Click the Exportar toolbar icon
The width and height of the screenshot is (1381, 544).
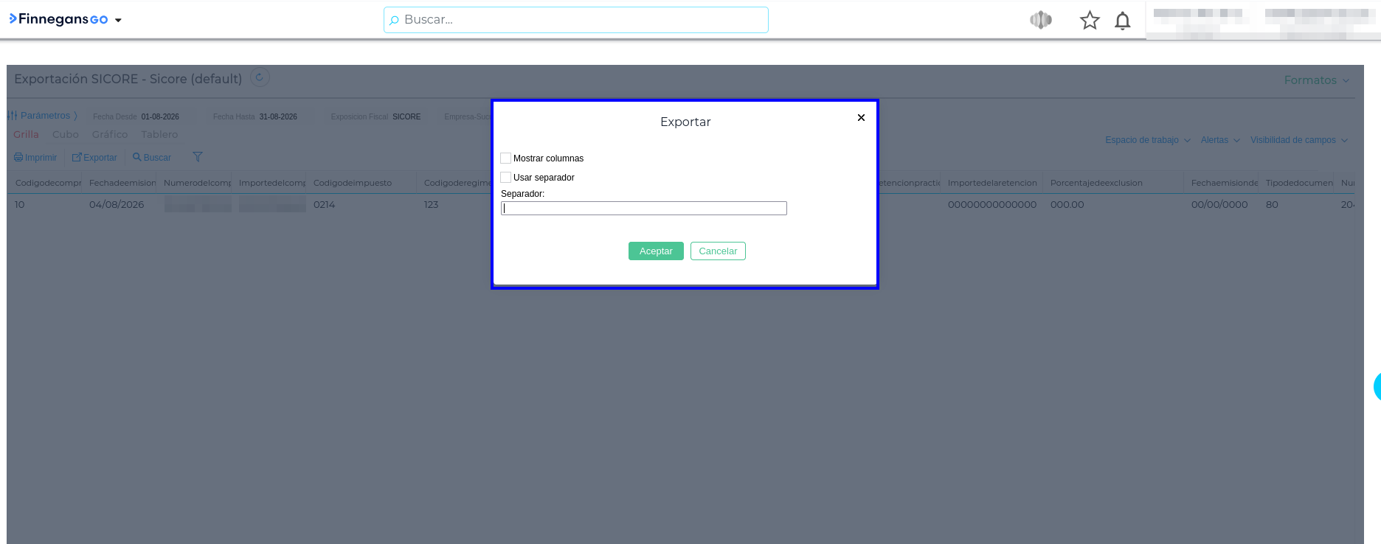pos(77,157)
